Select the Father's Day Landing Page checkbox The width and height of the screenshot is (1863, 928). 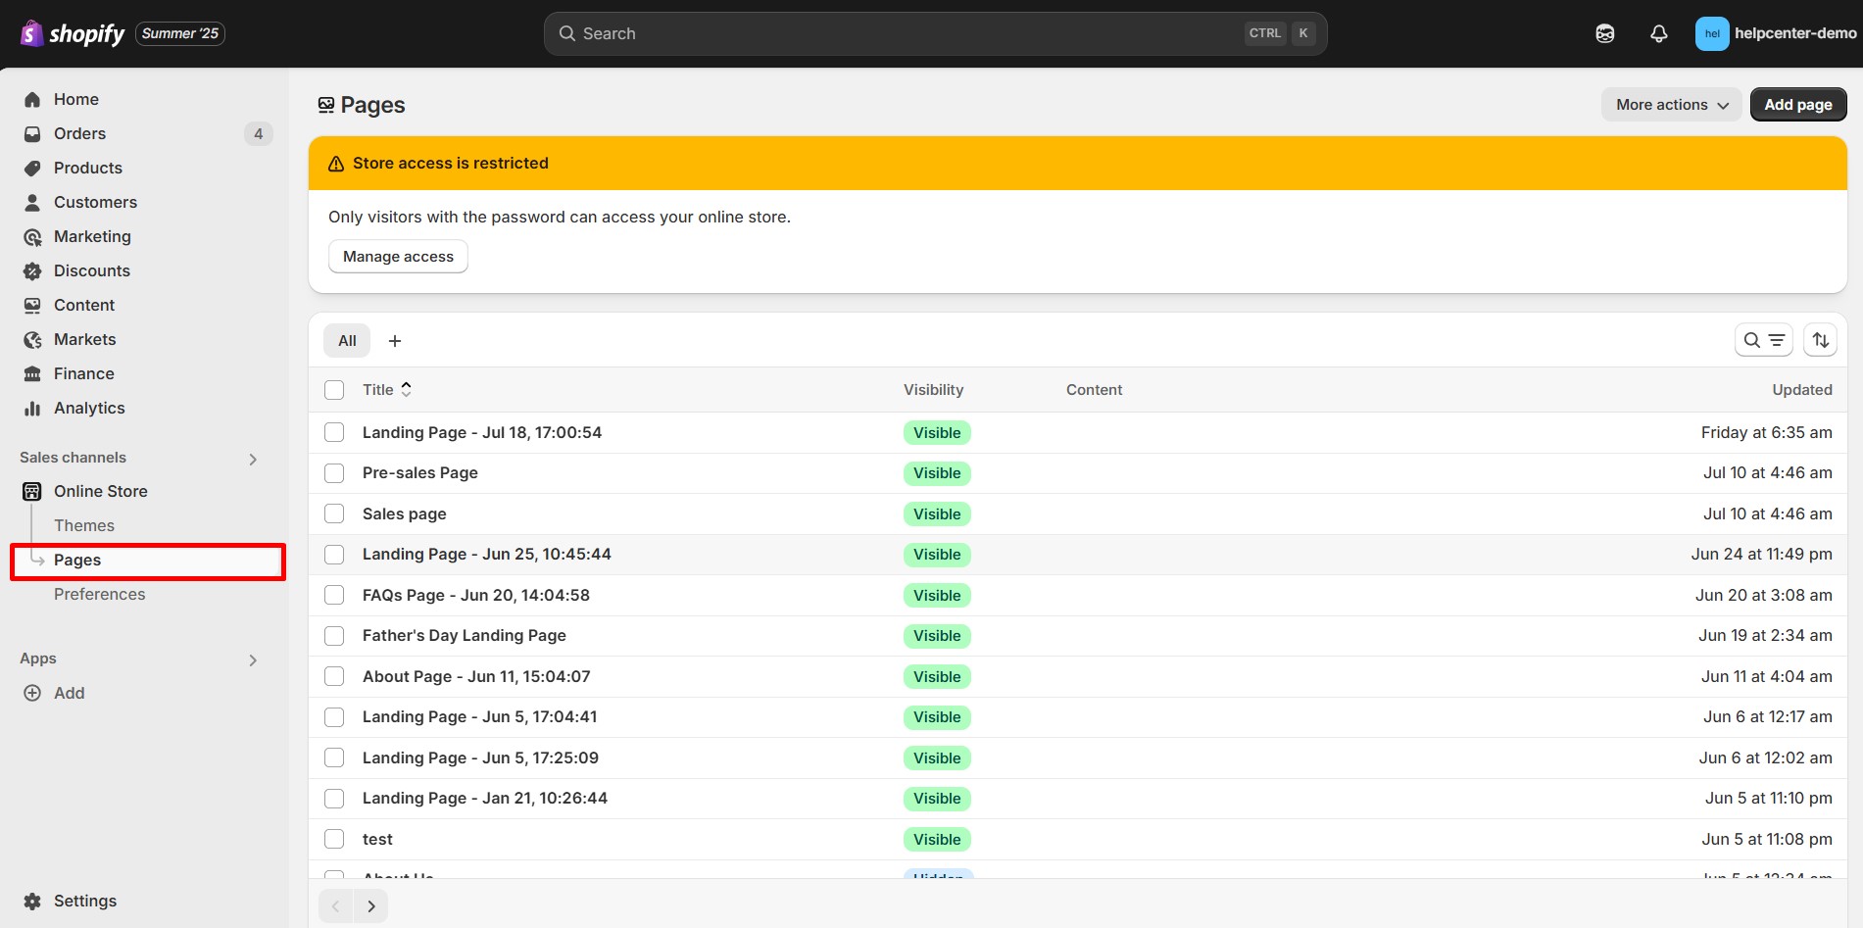click(x=334, y=636)
